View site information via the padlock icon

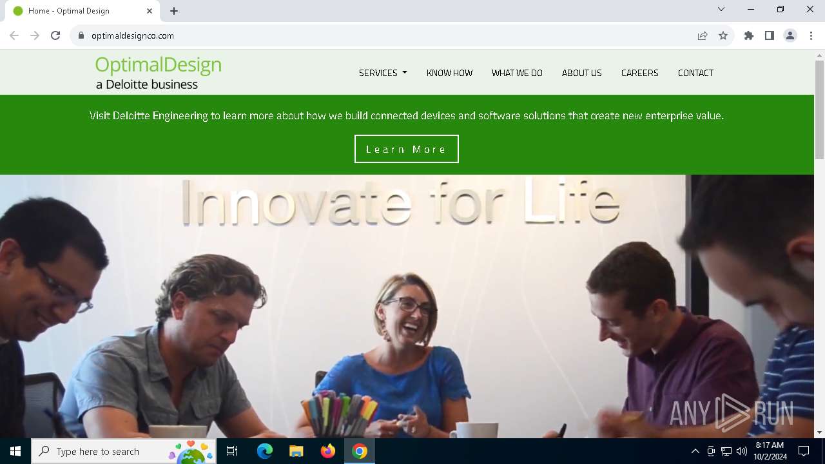(x=81, y=35)
